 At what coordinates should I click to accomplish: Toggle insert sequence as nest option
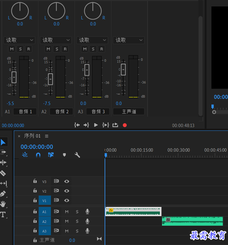pyautogui.click(x=25, y=155)
